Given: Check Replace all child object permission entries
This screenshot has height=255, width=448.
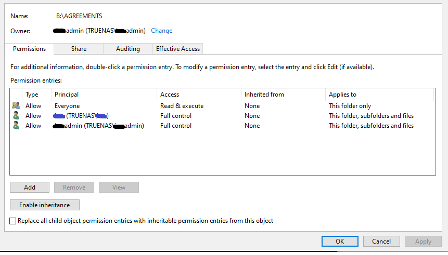Looking at the screenshot, I should pyautogui.click(x=13, y=221).
